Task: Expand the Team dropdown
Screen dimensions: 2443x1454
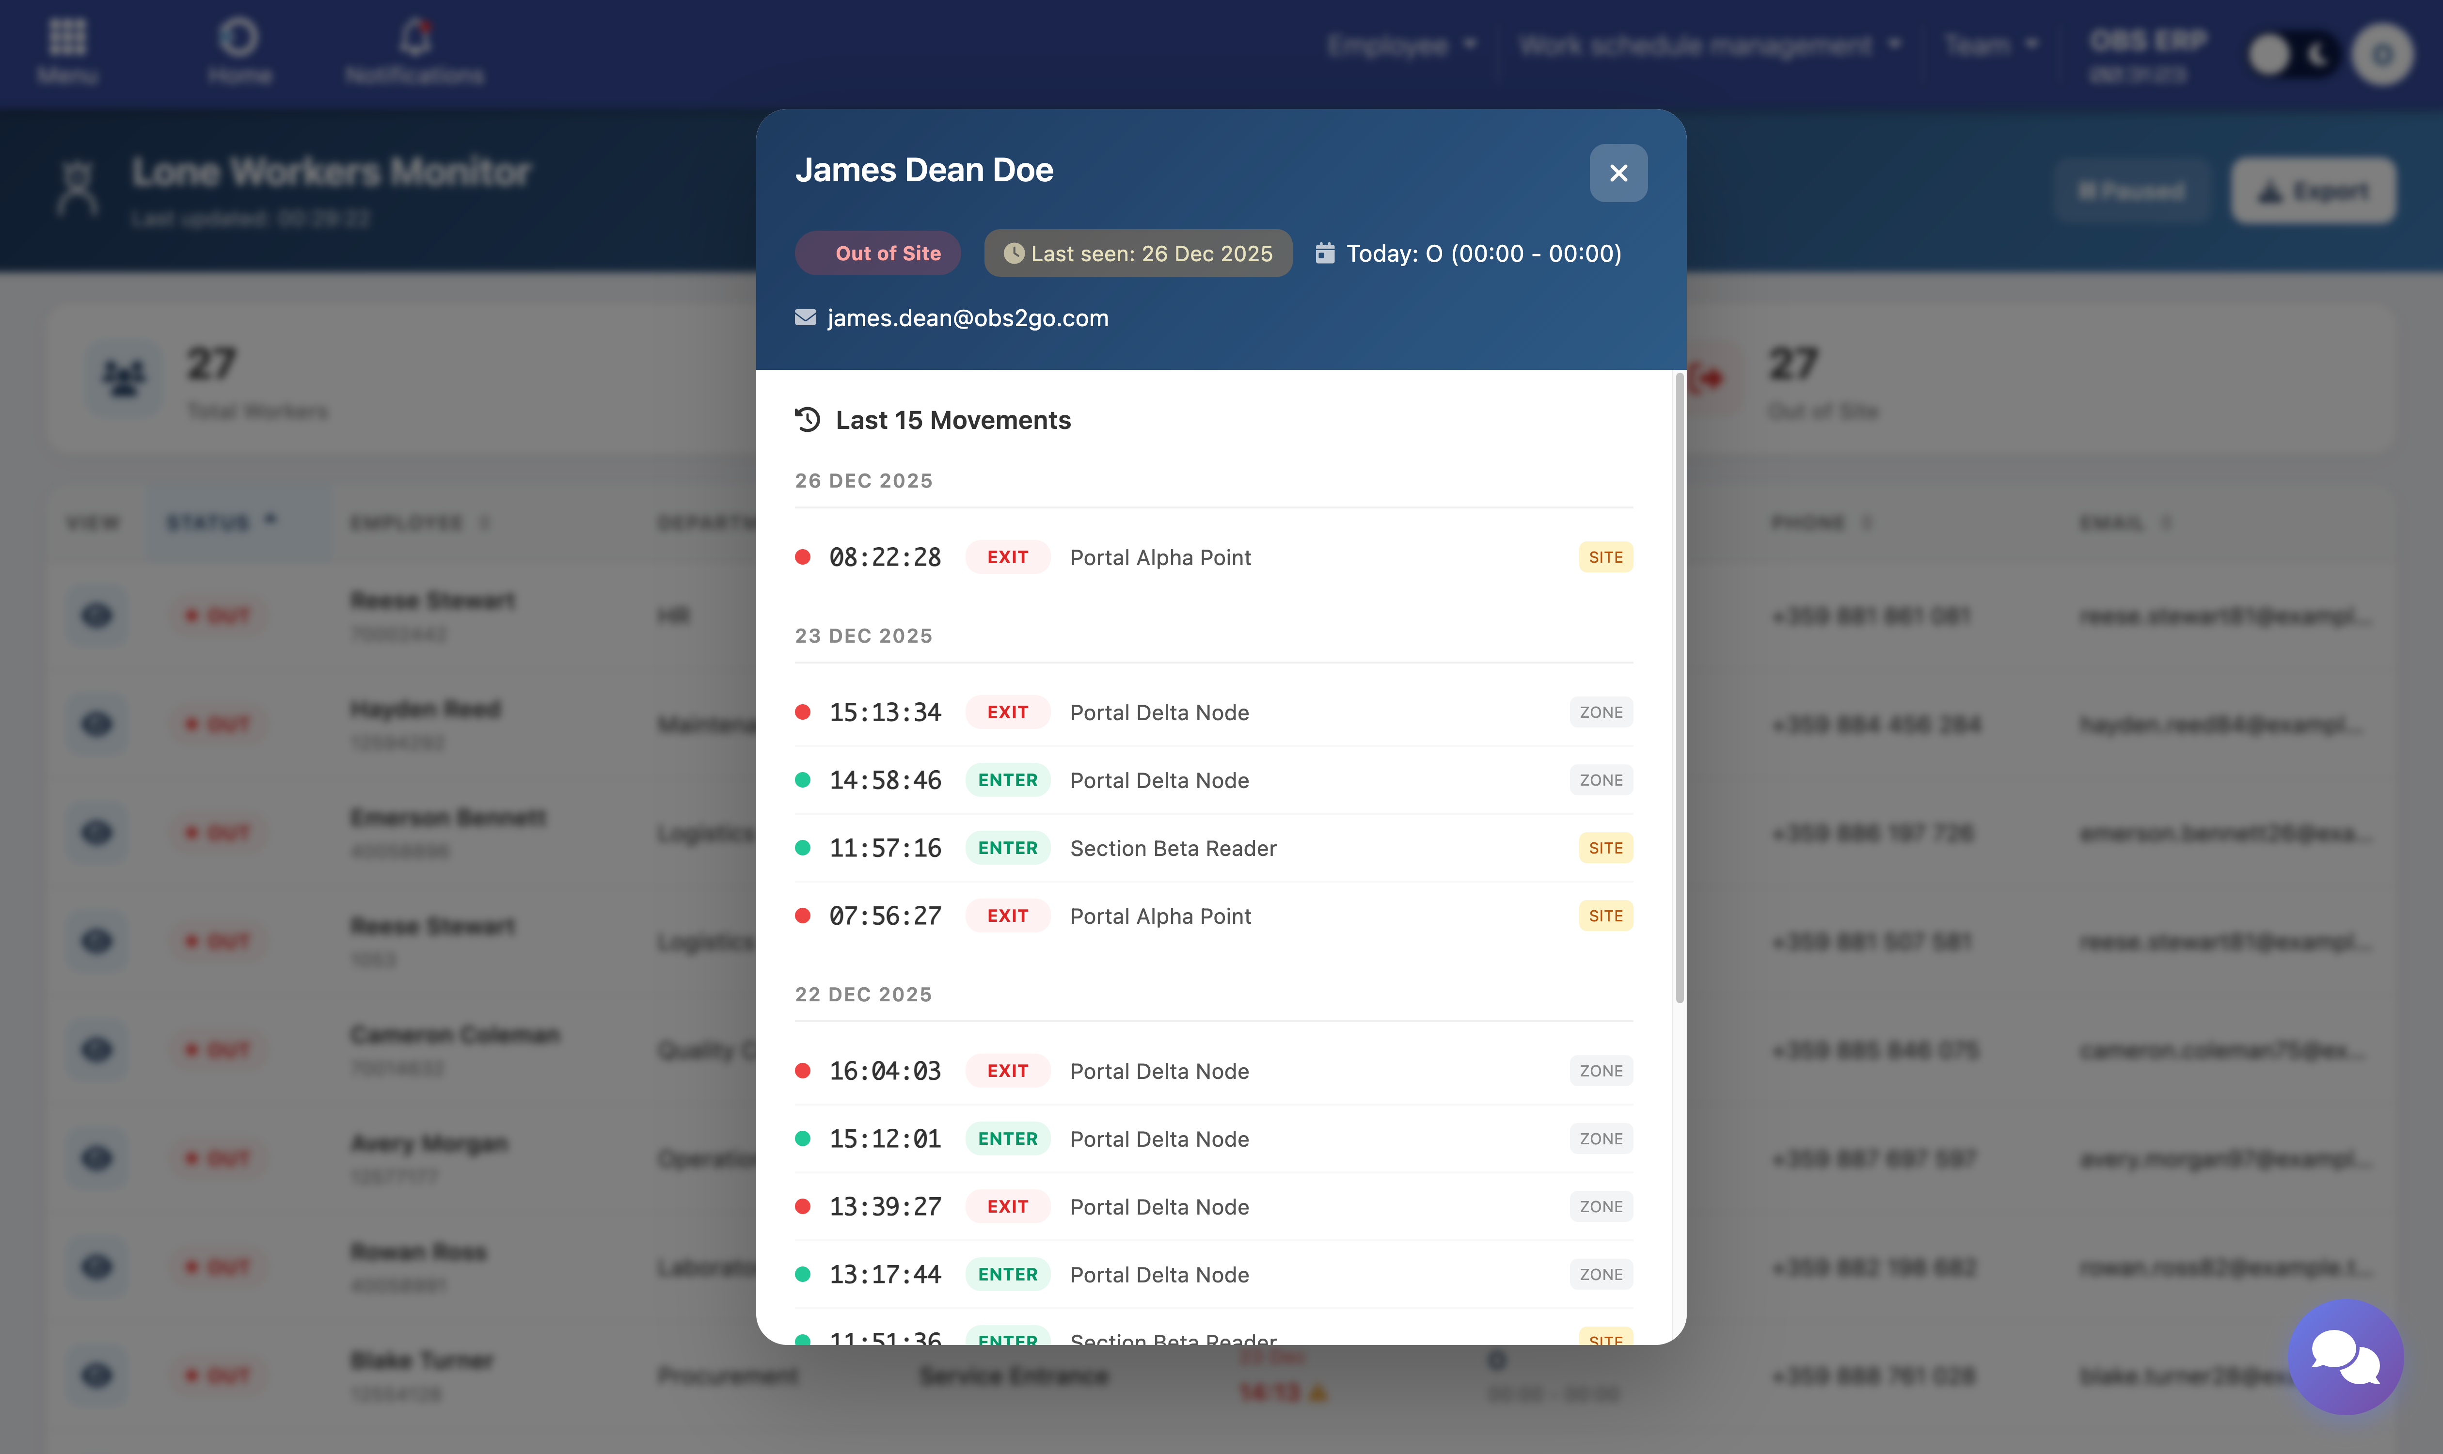Action: click(1990, 45)
